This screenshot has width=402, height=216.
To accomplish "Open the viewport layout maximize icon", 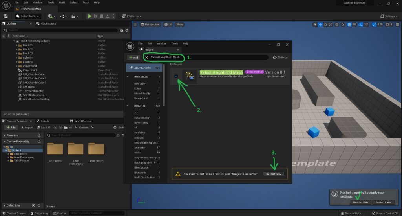I will click(397, 25).
